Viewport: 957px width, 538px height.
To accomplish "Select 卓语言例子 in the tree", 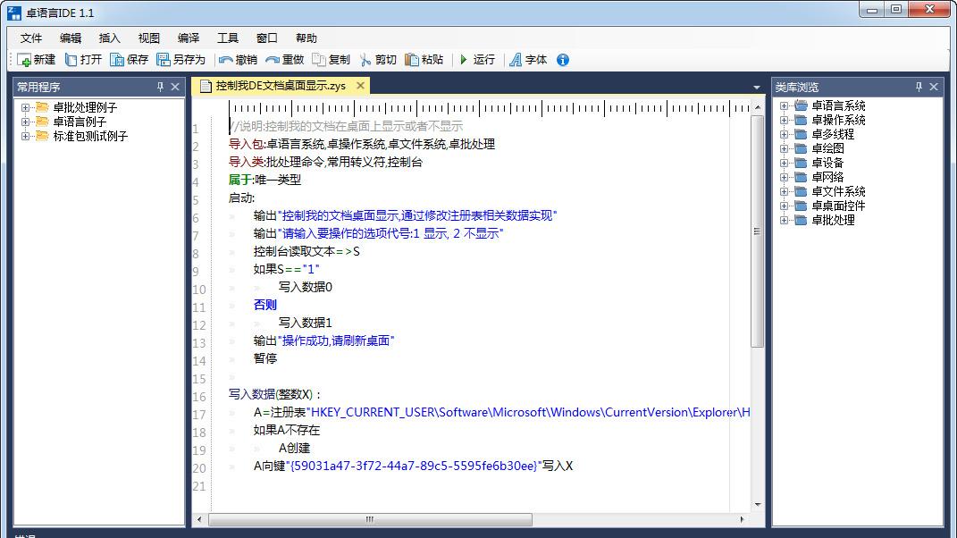I will pyautogui.click(x=80, y=122).
